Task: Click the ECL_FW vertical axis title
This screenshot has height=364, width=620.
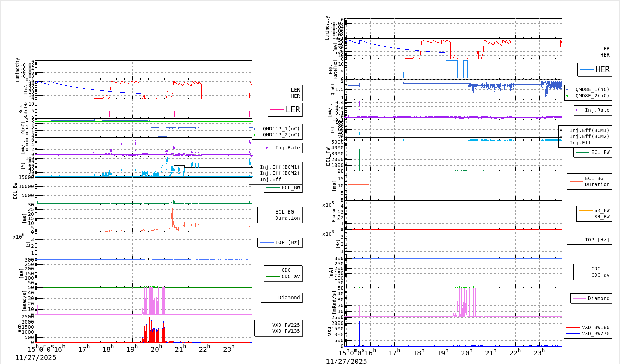Action: 328,157
